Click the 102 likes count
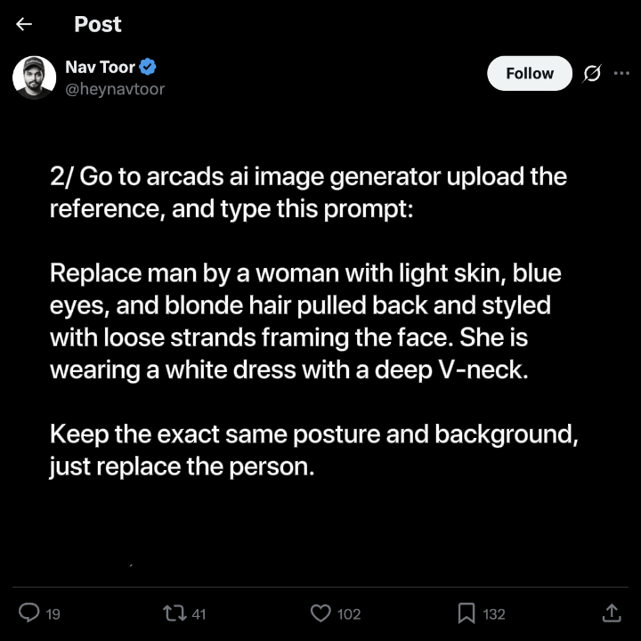641x641 pixels. (x=349, y=614)
